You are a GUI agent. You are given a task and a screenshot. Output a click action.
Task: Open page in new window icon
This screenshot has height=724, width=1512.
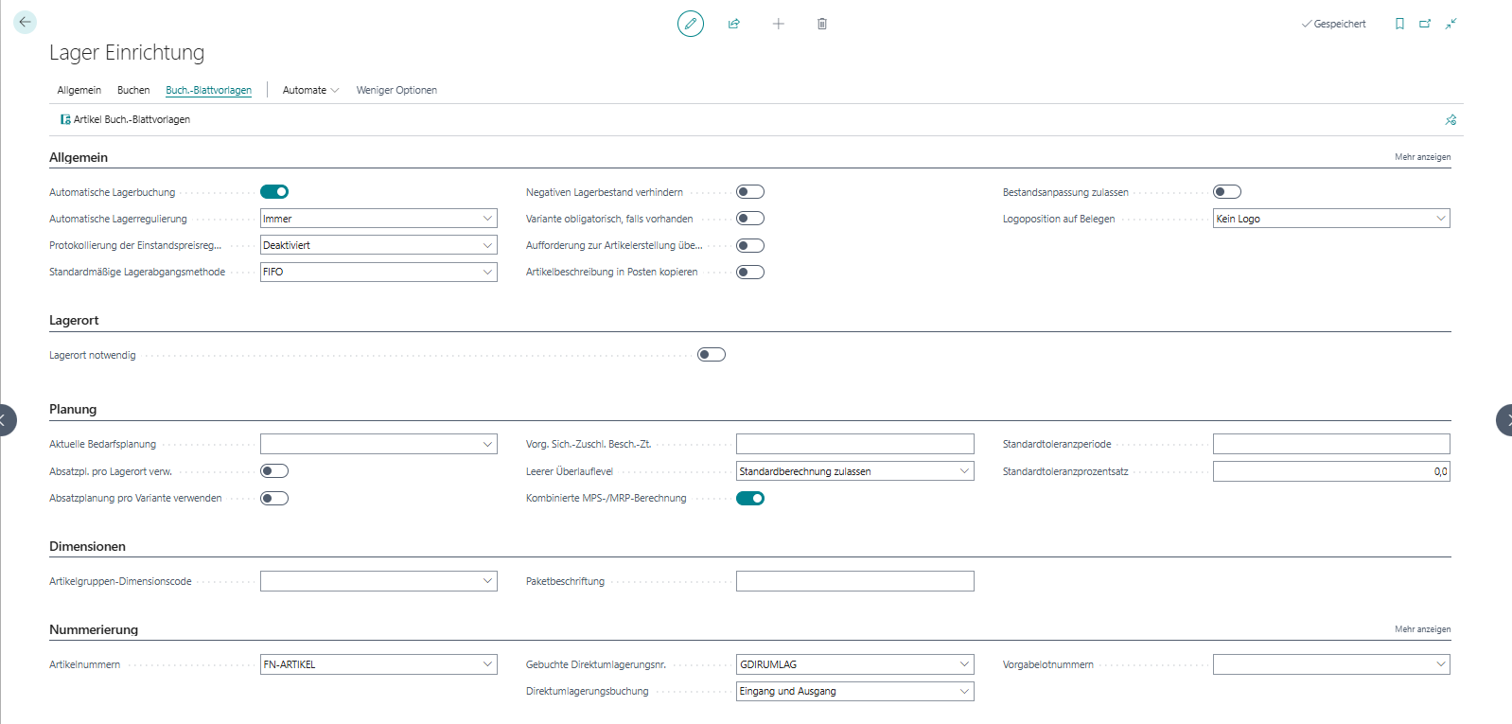1425,24
